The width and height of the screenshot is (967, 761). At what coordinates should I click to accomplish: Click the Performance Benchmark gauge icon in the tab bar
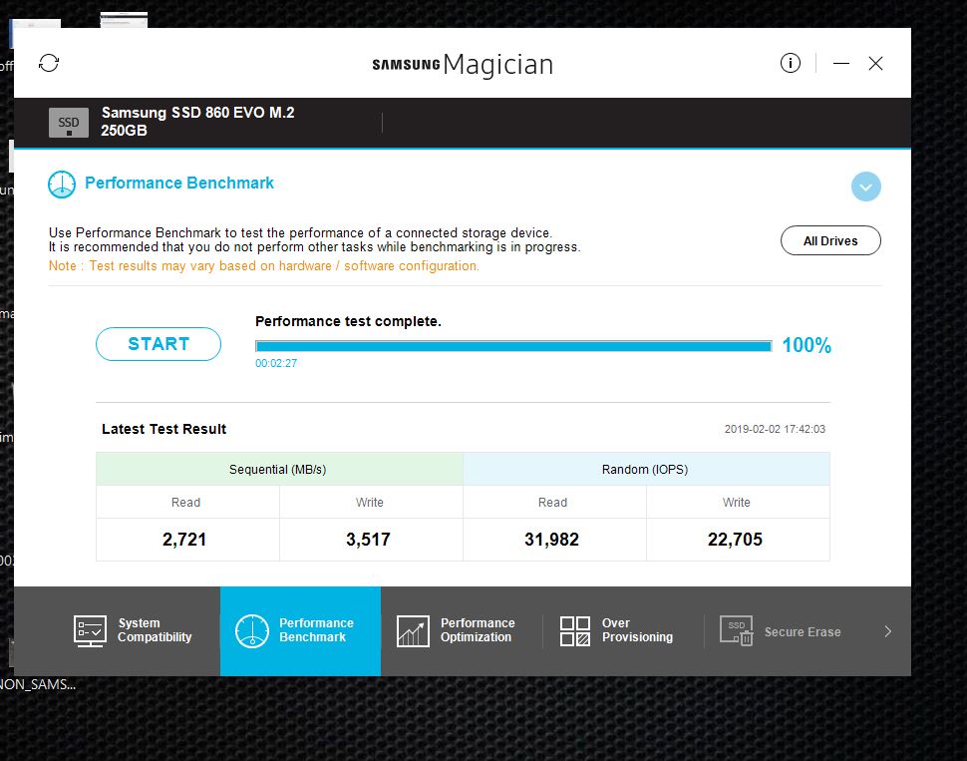point(251,630)
